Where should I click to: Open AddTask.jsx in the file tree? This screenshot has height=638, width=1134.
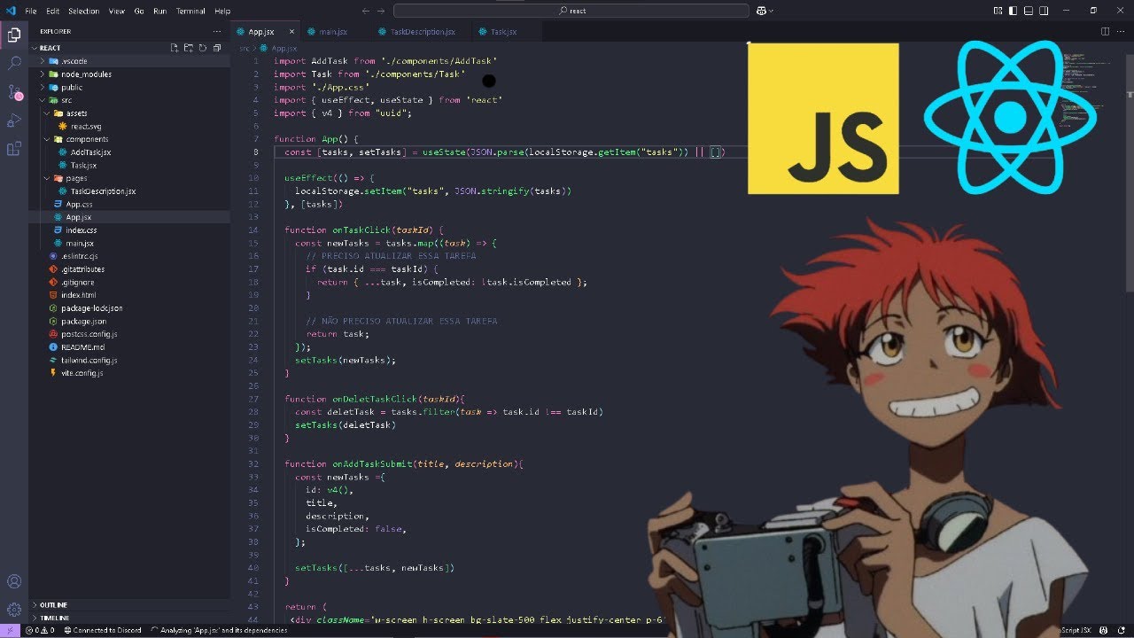90,152
